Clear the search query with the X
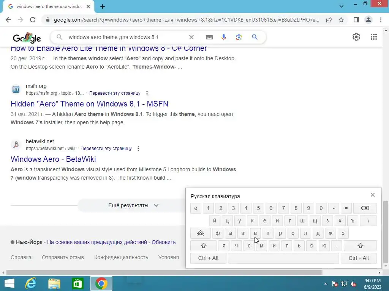 (191, 37)
